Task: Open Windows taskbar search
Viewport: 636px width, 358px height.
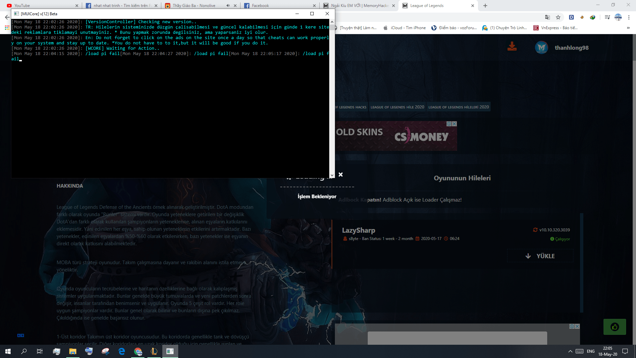Action: click(x=24, y=351)
